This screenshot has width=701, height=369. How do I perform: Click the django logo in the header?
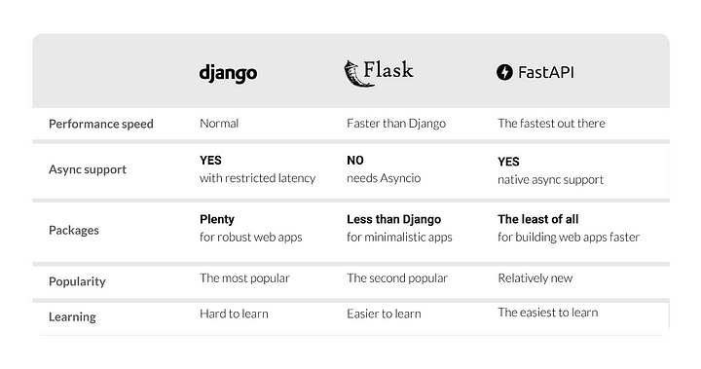228,73
